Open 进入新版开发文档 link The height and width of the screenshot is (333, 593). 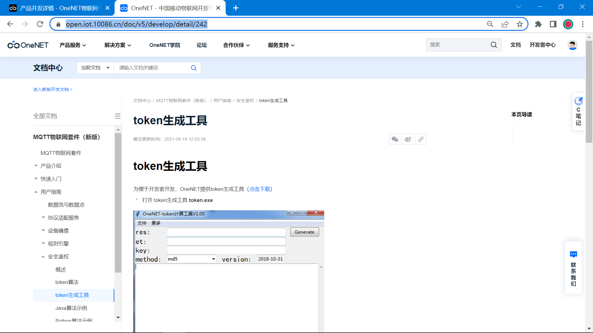[53, 89]
